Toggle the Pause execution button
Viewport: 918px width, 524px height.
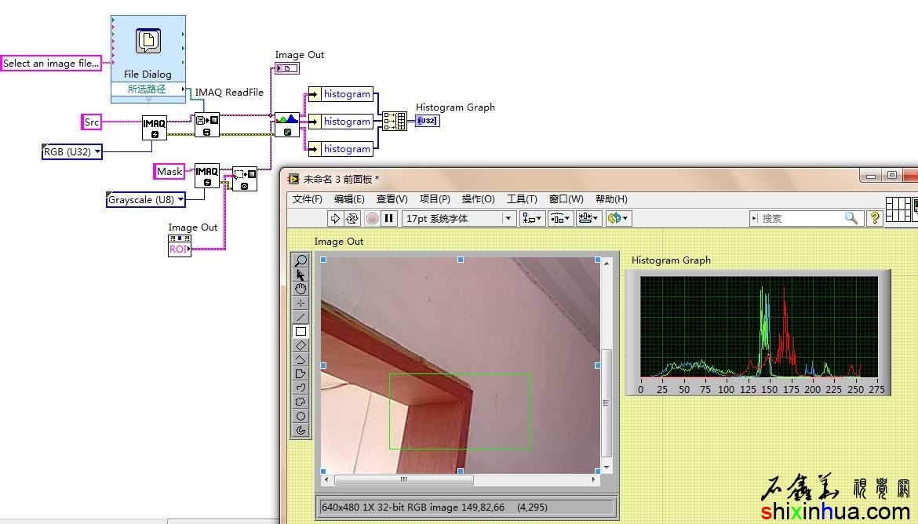(388, 218)
